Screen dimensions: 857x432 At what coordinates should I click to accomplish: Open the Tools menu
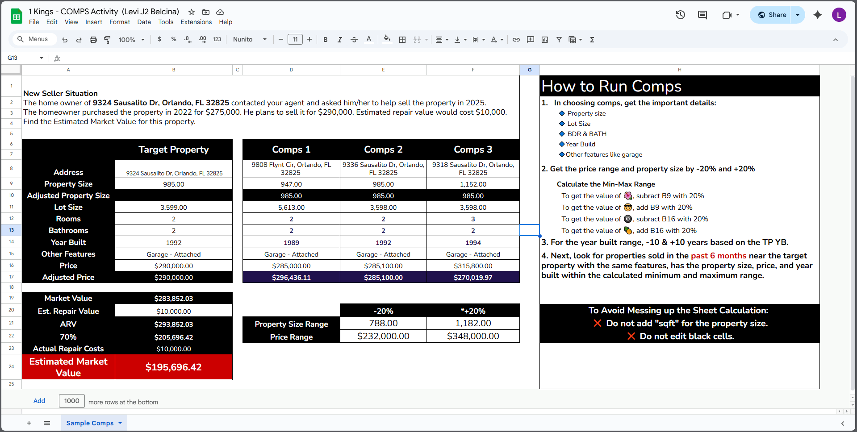pos(166,22)
